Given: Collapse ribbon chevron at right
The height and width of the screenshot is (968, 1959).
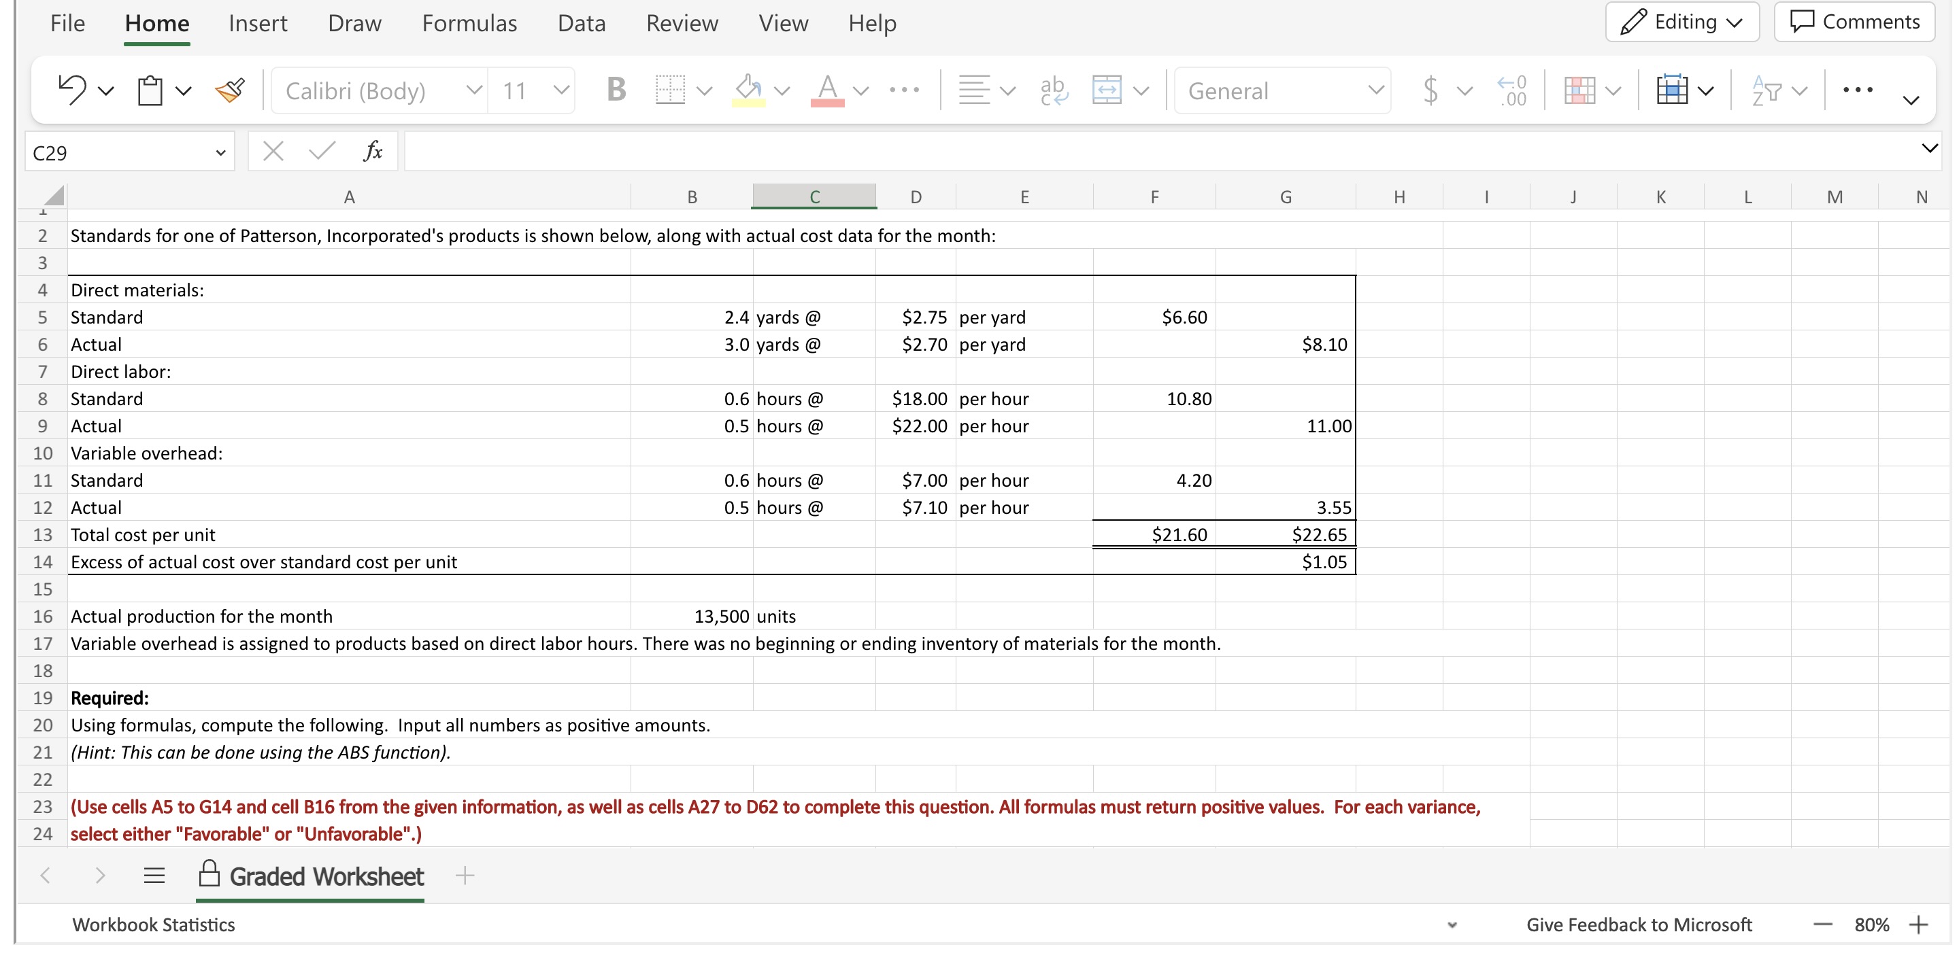Looking at the screenshot, I should point(1910,101).
